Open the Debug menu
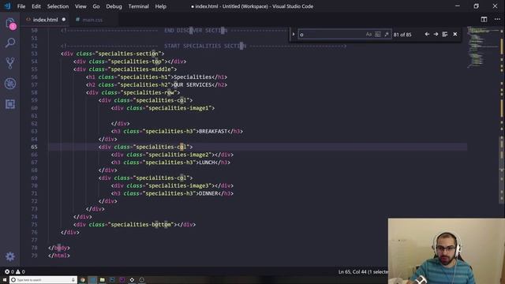Viewport: 505px width, 284px height. 114,6
